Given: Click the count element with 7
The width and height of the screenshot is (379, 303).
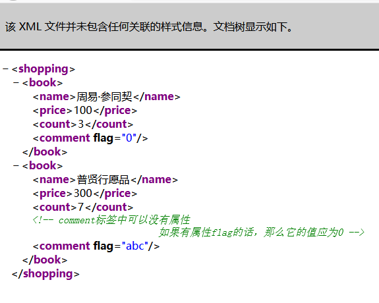Looking at the screenshot, I should [x=83, y=207].
